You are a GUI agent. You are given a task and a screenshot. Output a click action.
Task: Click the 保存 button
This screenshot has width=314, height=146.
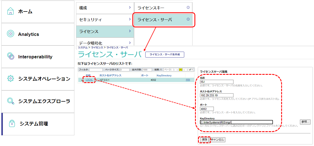[x=204, y=139]
